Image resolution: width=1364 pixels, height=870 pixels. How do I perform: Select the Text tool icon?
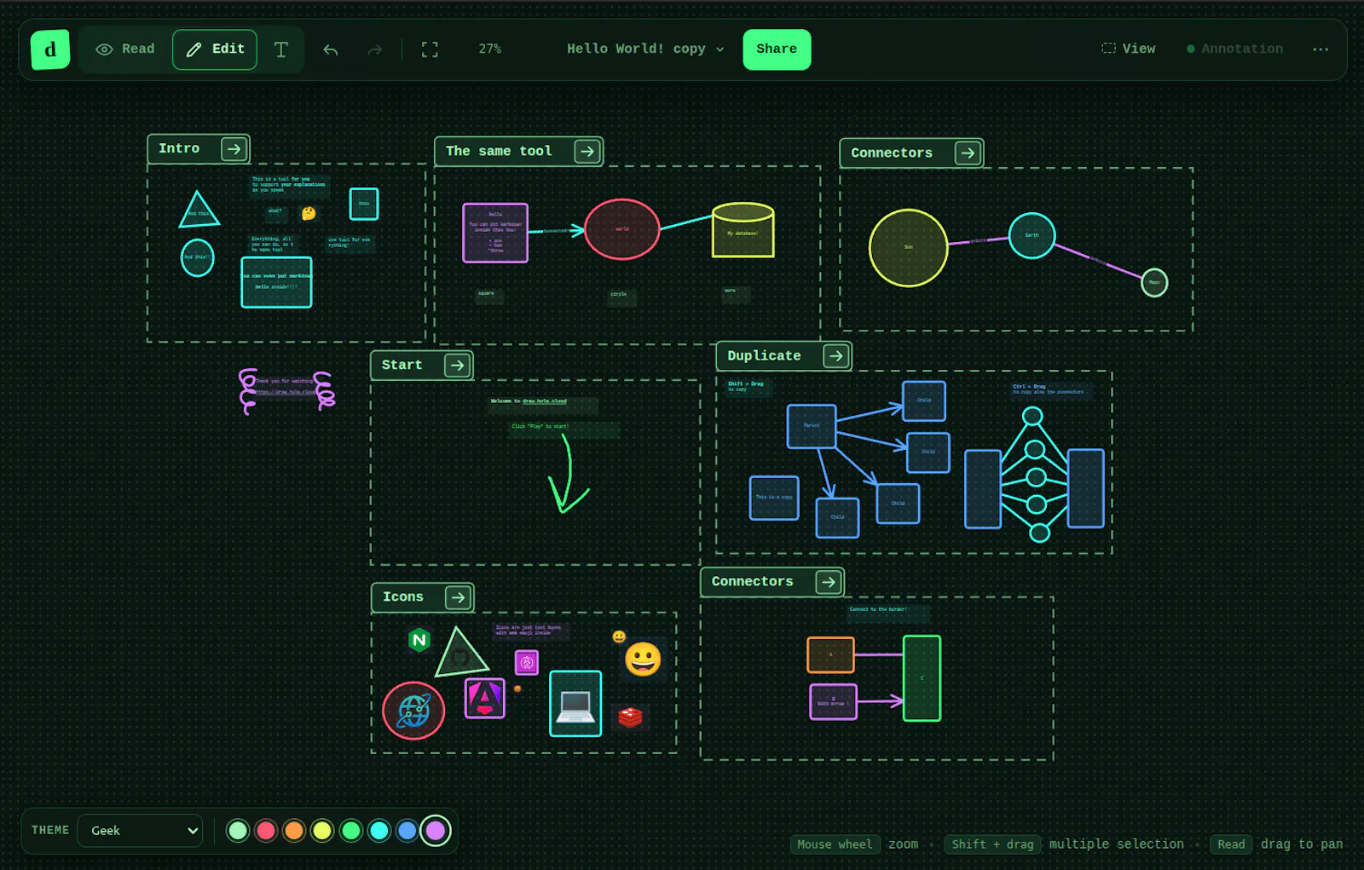coord(280,49)
